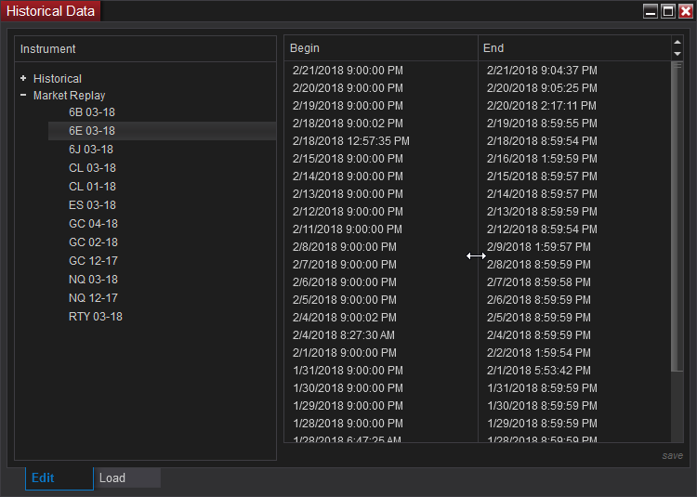Select instrument ES 03-18
This screenshot has width=697, height=497.
(x=92, y=205)
